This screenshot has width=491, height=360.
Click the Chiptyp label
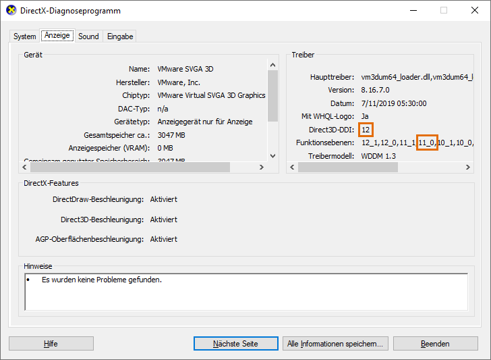(x=136, y=95)
